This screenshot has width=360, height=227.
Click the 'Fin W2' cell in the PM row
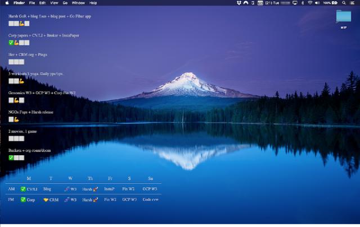pos(110,200)
